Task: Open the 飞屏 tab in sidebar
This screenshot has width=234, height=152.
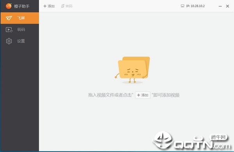Action: [x=20, y=18]
